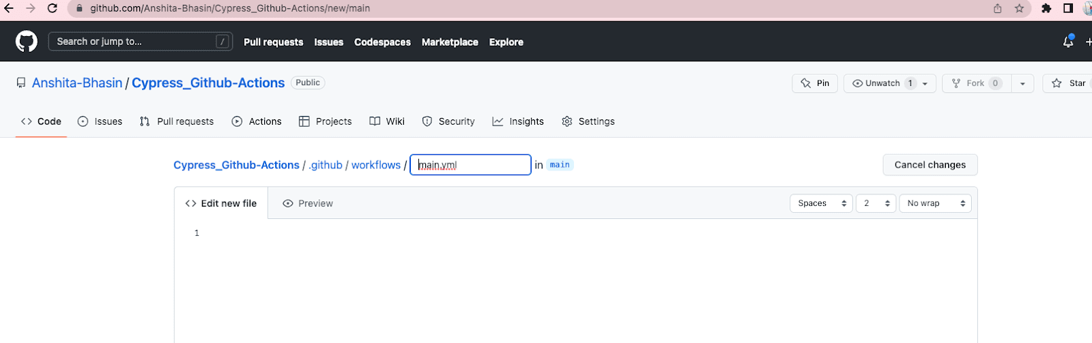The width and height of the screenshot is (1092, 343).
Task: Click the main.yml file name input
Action: click(470, 165)
